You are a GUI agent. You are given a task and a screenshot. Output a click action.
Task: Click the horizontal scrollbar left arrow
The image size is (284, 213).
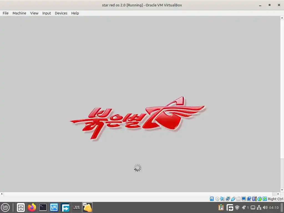(x=2, y=194)
